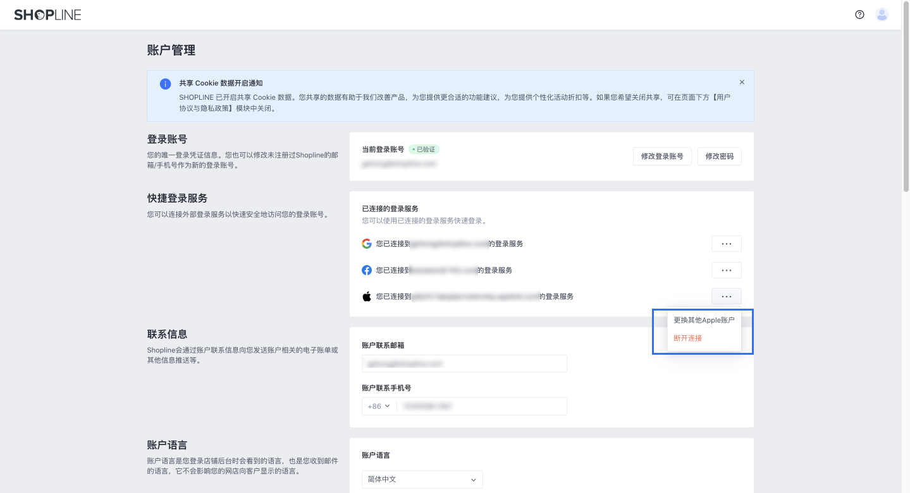
Task: Click the user avatar icon
Action: [881, 14]
